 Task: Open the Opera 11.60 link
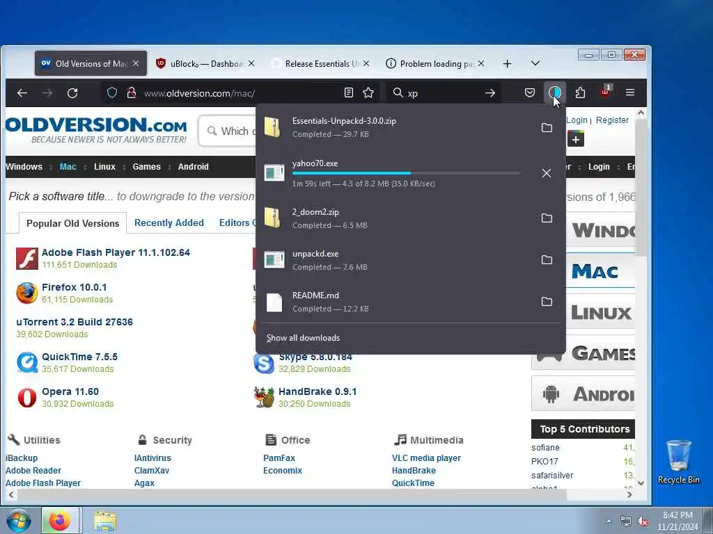point(70,391)
